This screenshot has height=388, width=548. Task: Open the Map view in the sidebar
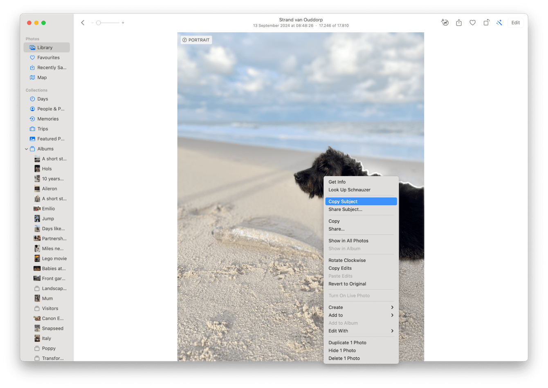(x=41, y=77)
